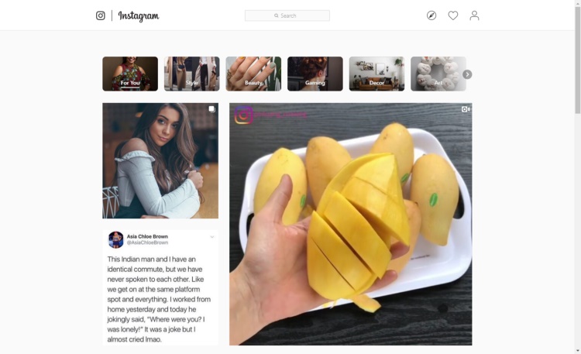Select the Beauty category tab
Screen dimensions: 581x354
tap(253, 74)
